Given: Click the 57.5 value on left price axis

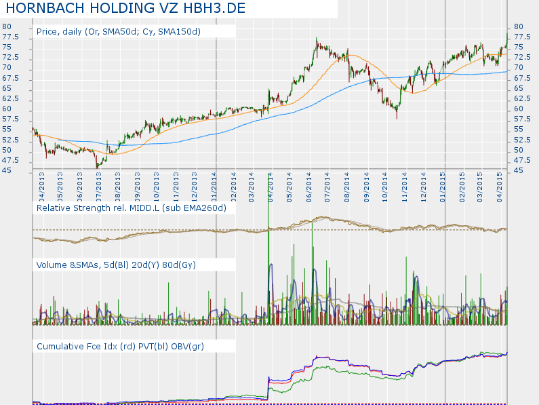Looking at the screenshot, I should coord(10,119).
